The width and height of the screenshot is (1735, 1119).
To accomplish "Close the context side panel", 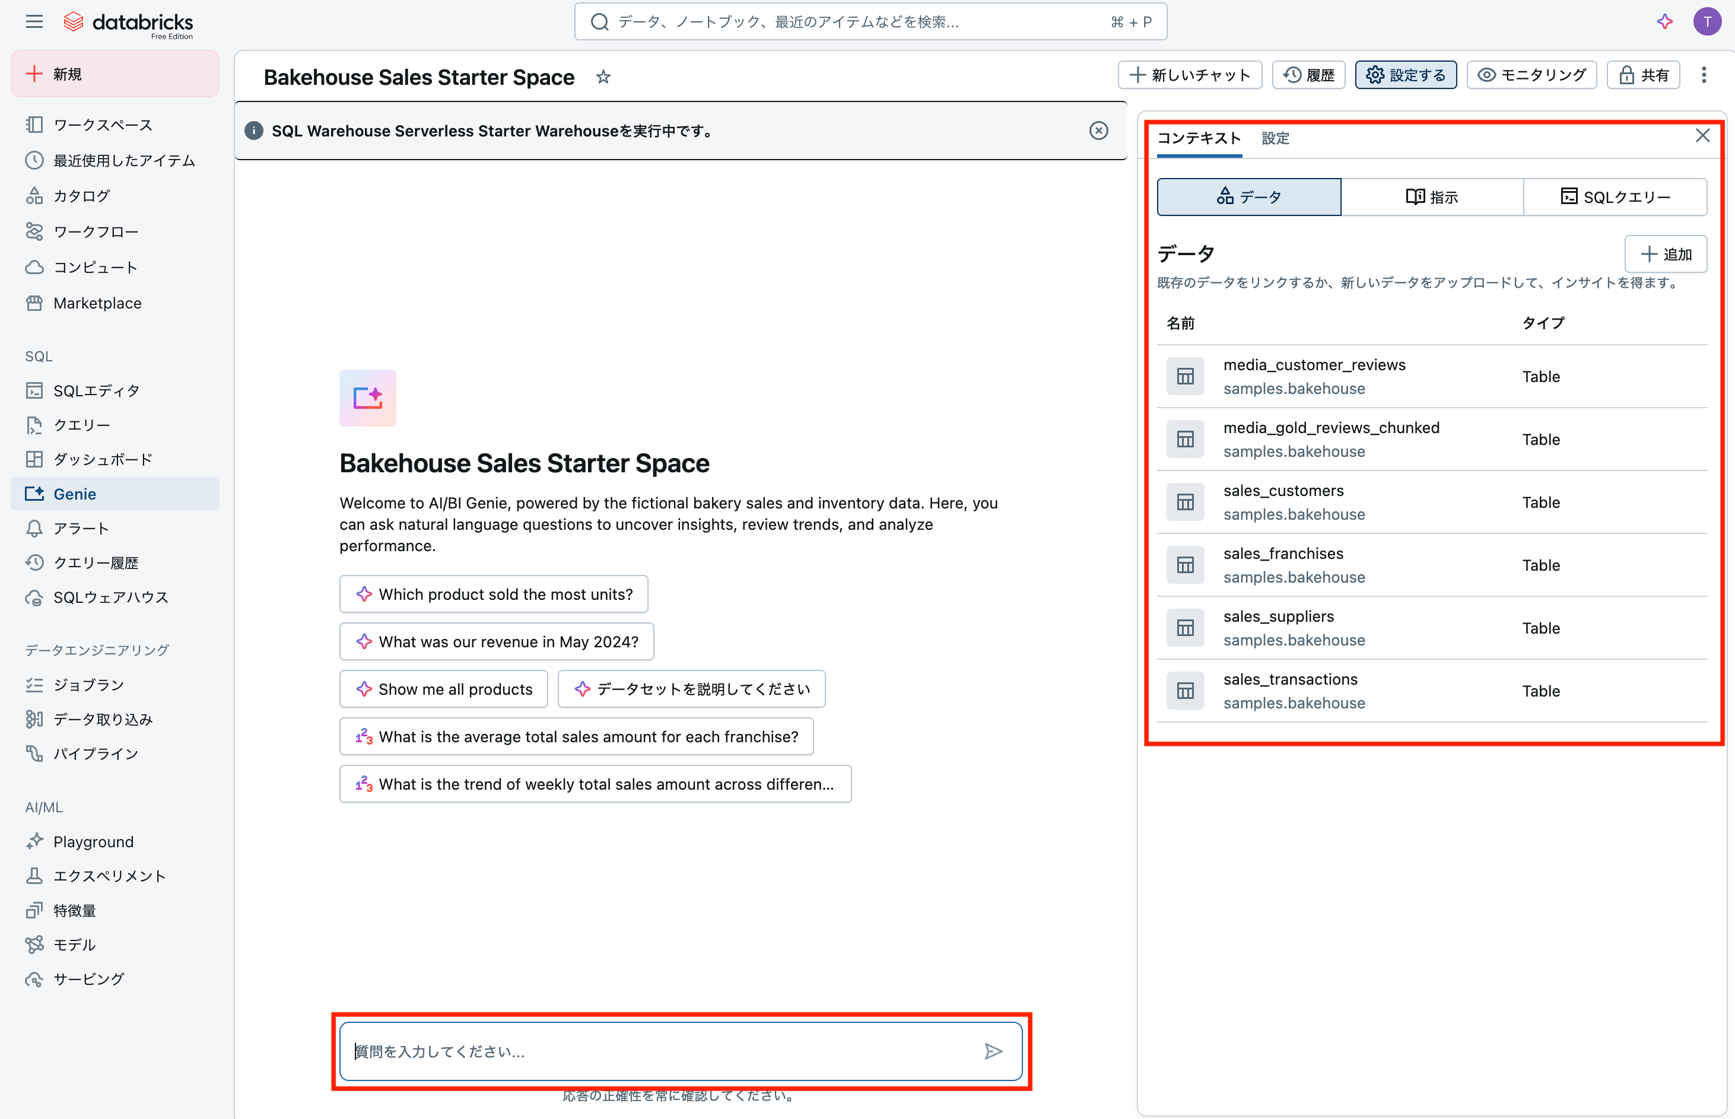I will [x=1702, y=136].
